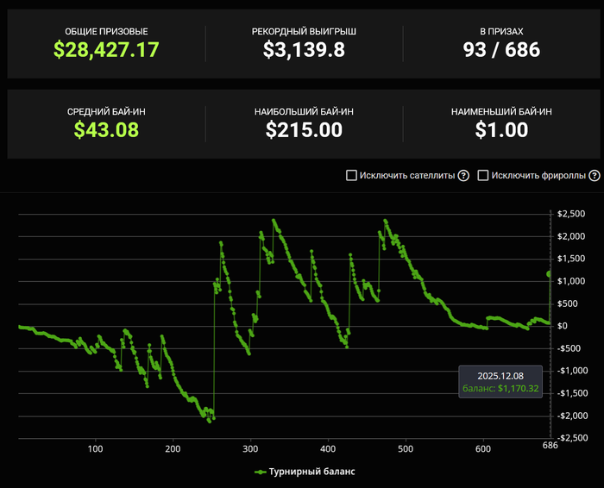Open help icon next to 'Исключить фрироллы'
Image resolution: width=604 pixels, height=488 pixels.
click(x=595, y=176)
